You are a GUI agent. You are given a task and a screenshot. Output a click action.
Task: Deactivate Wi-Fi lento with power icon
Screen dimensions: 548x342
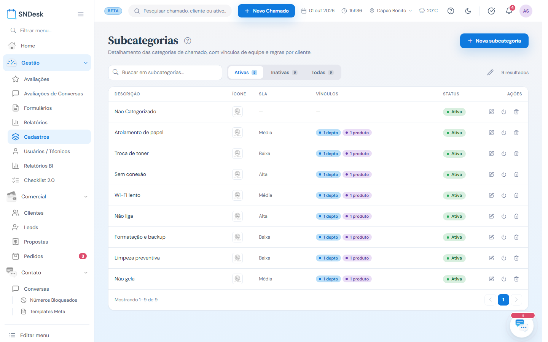pyautogui.click(x=504, y=195)
